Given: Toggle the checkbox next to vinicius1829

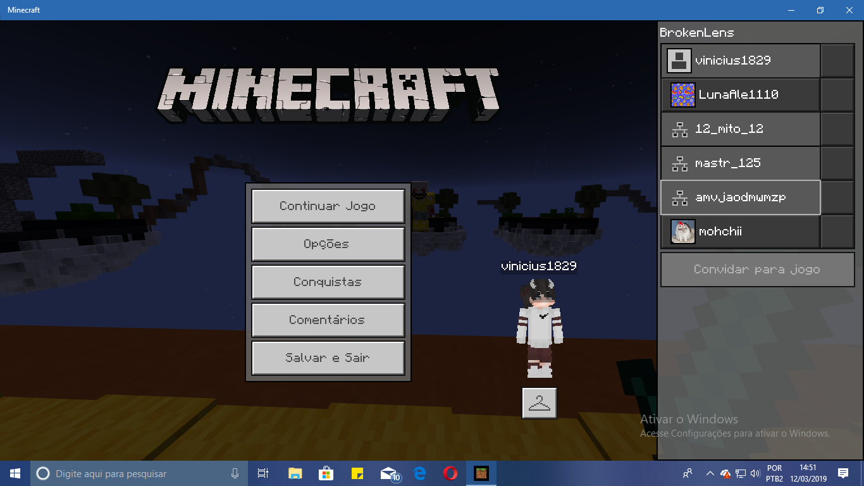Looking at the screenshot, I should [837, 61].
